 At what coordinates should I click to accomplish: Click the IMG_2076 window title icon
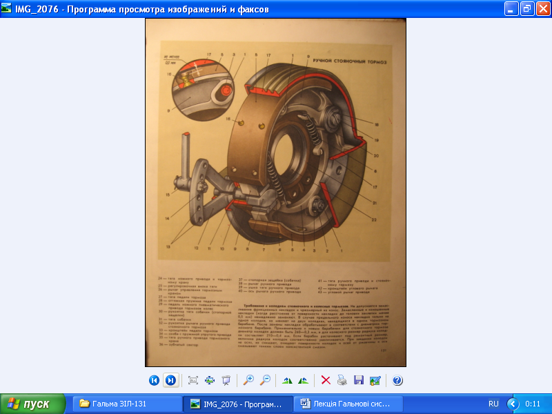pos(6,8)
